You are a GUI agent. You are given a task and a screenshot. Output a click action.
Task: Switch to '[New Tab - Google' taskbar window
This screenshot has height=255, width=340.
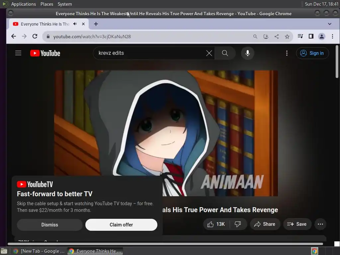pos(39,251)
